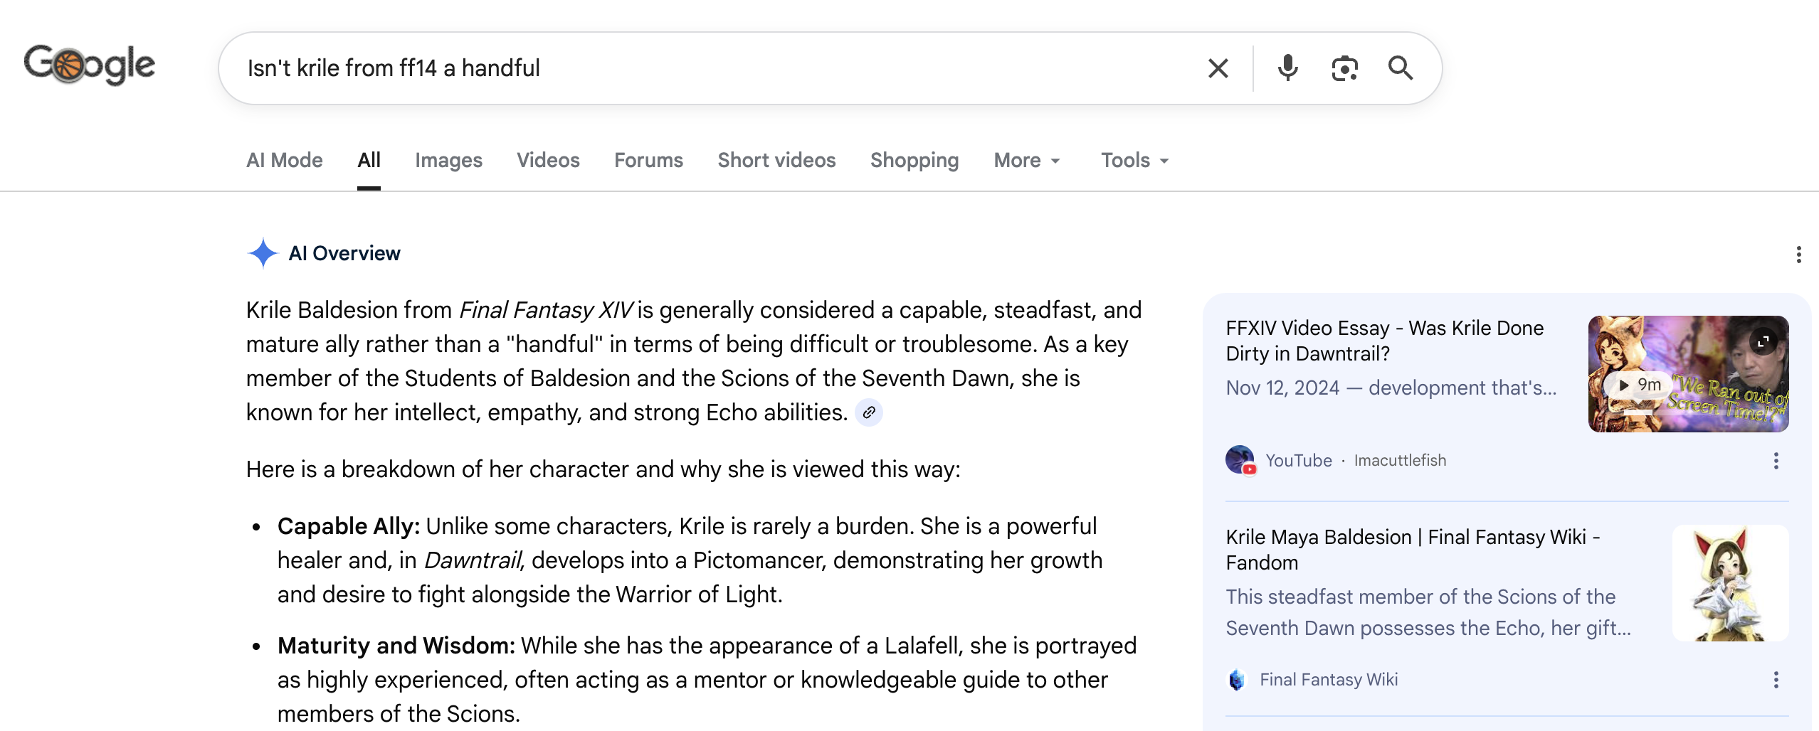Expand video thumbnail via corner icon

point(1763,341)
